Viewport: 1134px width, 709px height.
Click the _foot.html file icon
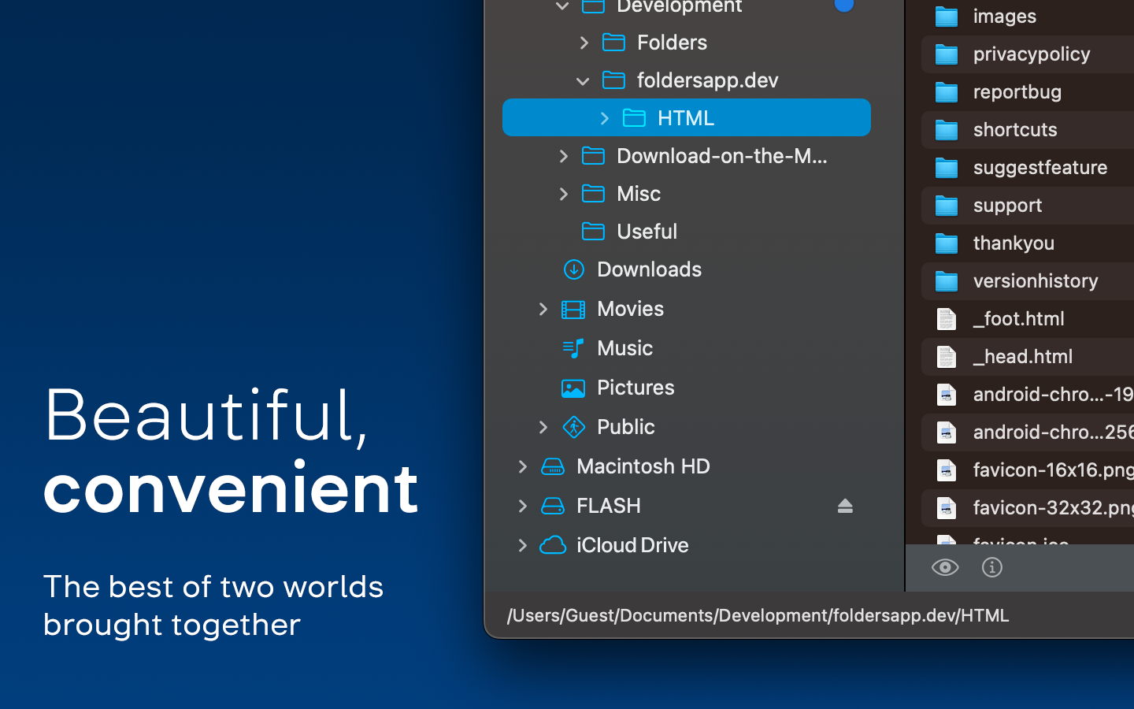[947, 318]
